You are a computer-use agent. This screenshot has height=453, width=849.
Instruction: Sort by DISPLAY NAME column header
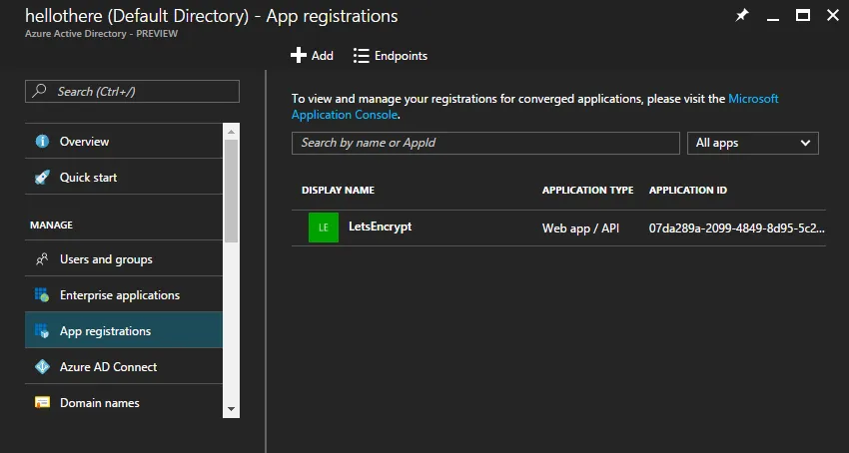338,190
